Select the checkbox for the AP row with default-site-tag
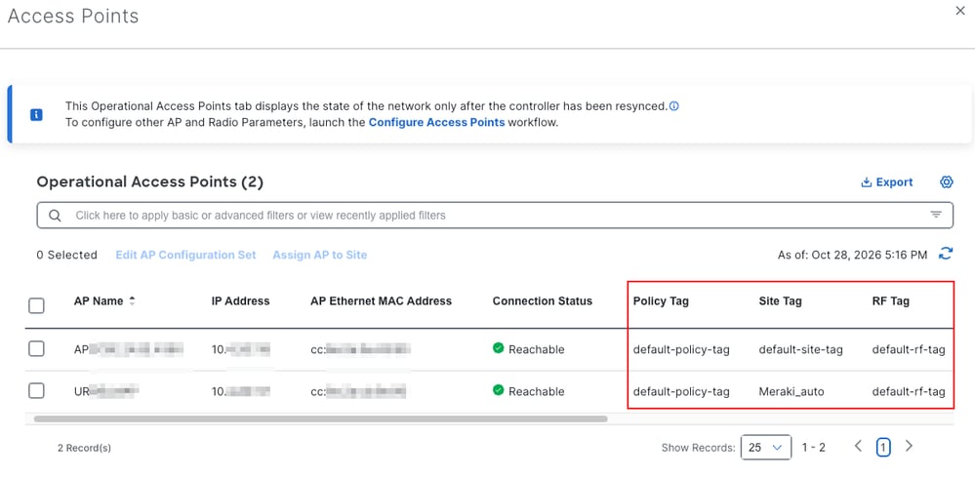The image size is (975, 478). click(37, 348)
